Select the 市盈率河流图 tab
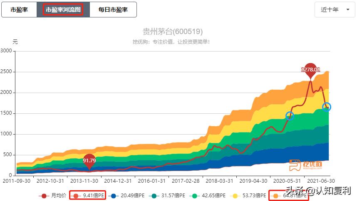Image resolution: width=357 pixels, height=201 pixels. (63, 10)
